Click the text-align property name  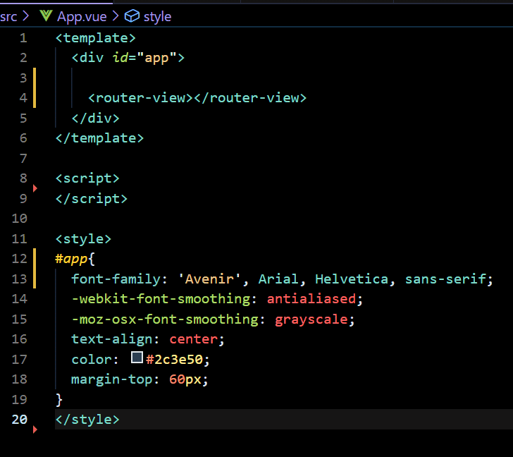[x=112, y=339]
